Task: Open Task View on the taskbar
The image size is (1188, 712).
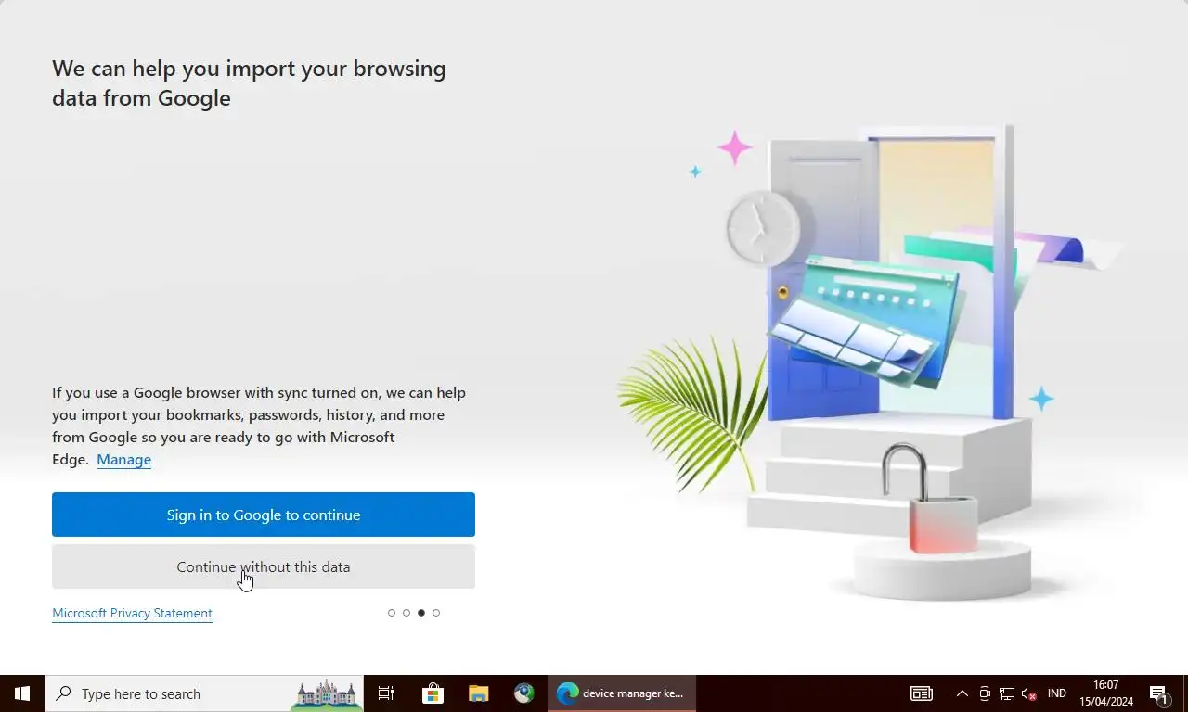Action: 386,693
